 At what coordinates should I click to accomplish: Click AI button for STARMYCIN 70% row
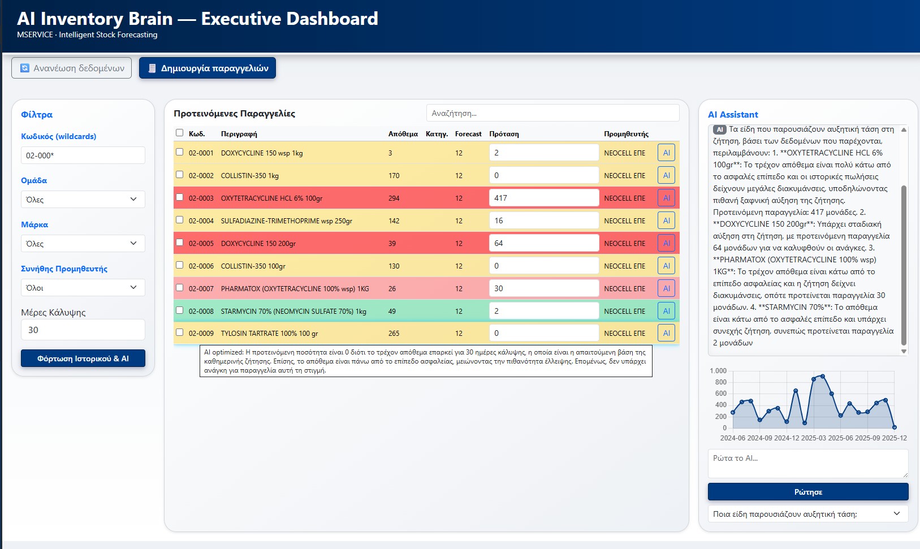tap(666, 311)
